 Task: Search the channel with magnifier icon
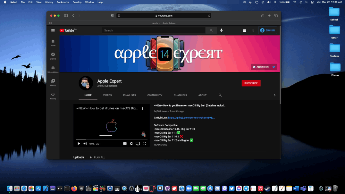(220, 95)
